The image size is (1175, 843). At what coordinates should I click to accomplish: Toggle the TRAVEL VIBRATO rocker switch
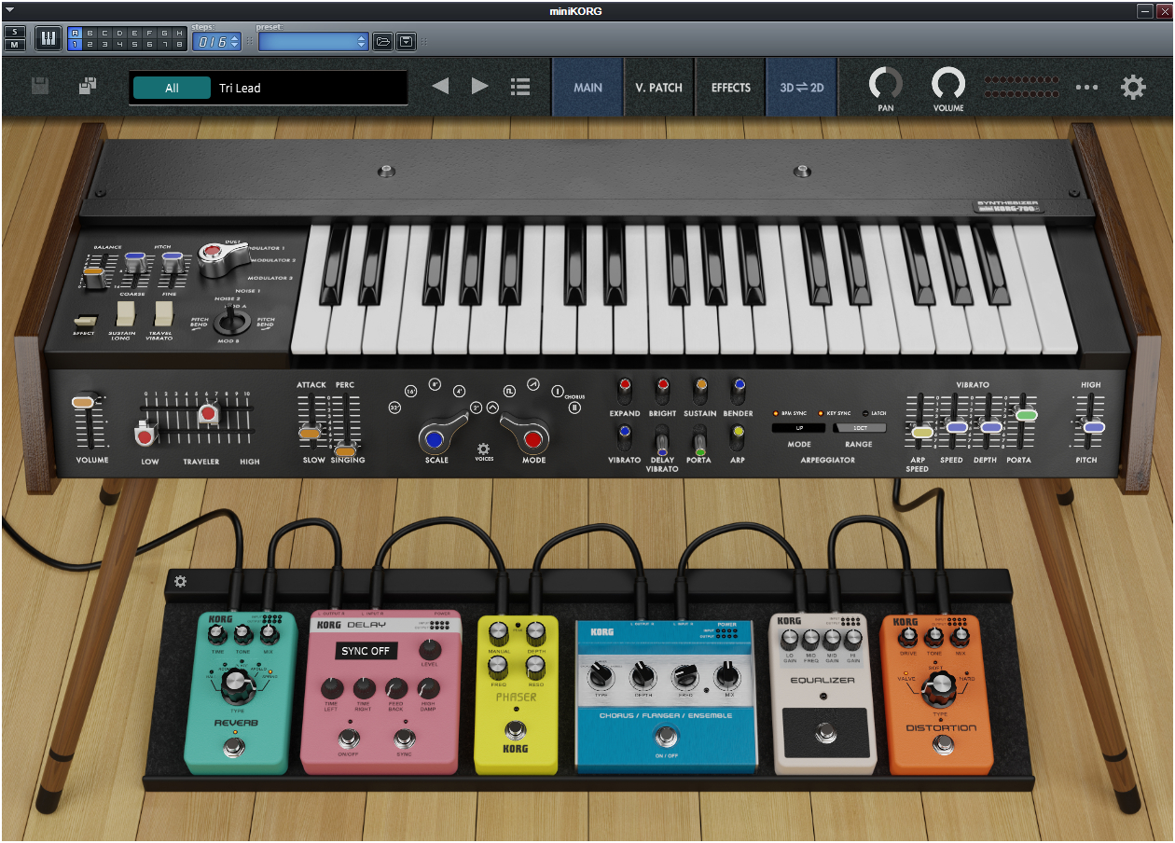164,313
